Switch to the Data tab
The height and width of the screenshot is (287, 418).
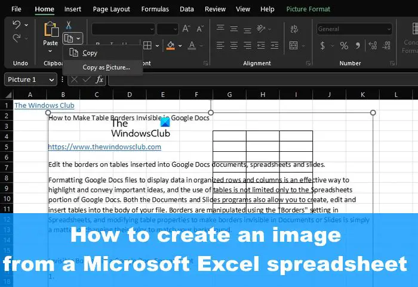click(186, 9)
